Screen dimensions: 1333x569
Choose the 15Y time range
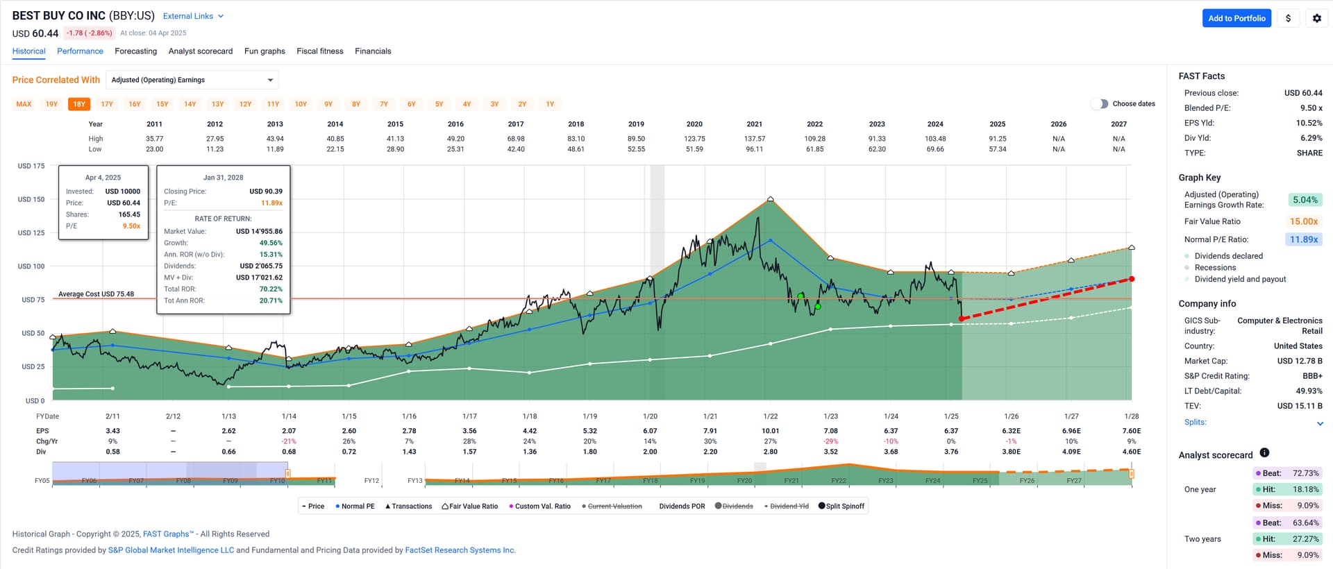click(162, 104)
